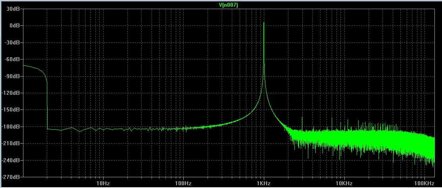
Task: Click the 30dB vertical axis label
Action: [x=13, y=9]
